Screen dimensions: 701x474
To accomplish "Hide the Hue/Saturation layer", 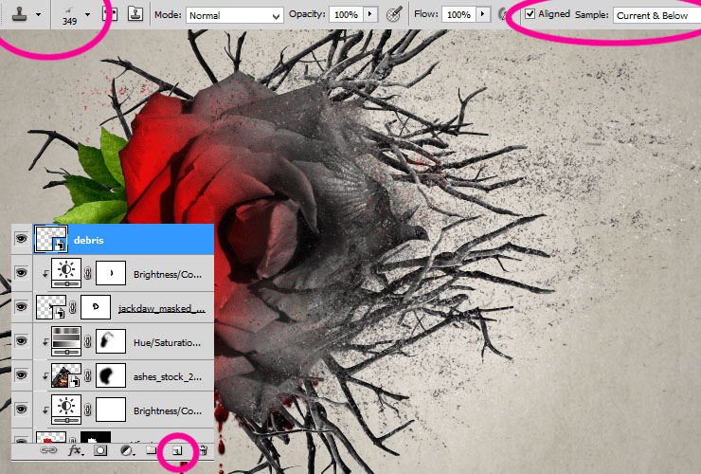I will 21,340.
